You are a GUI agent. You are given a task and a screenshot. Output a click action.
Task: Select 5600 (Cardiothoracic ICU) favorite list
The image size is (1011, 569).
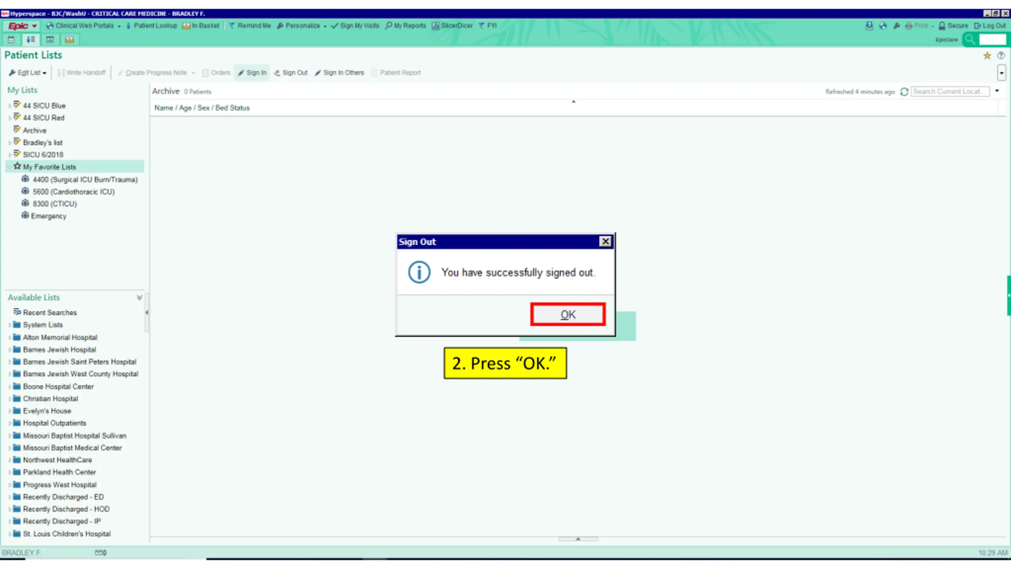click(73, 192)
